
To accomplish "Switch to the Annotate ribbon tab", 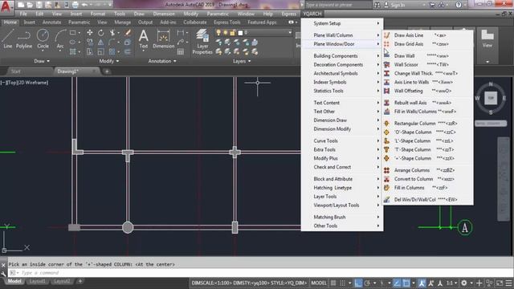I will [x=51, y=22].
